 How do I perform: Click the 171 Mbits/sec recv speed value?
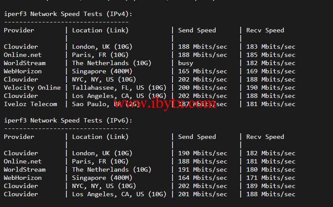pos(271,178)
